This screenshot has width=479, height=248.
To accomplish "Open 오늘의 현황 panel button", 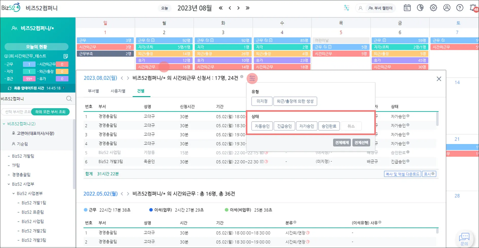I will coord(36,47).
